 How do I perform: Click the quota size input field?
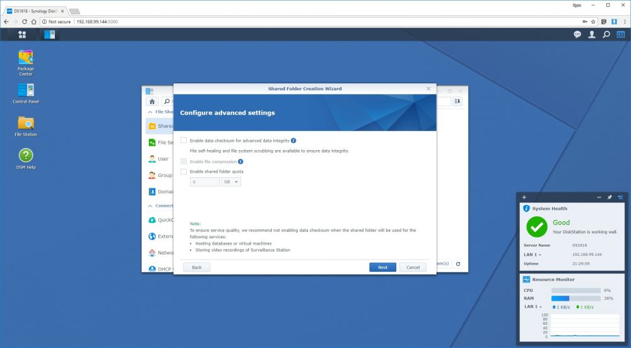tap(204, 182)
